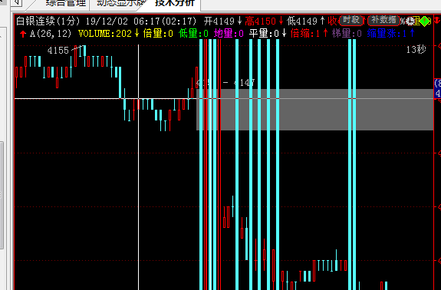Click the white 平量:0 readout
This screenshot has width=441, height=290.
click(x=264, y=34)
